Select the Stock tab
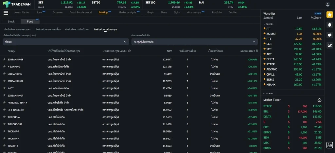This screenshot has width=335, height=153. [x=11, y=22]
